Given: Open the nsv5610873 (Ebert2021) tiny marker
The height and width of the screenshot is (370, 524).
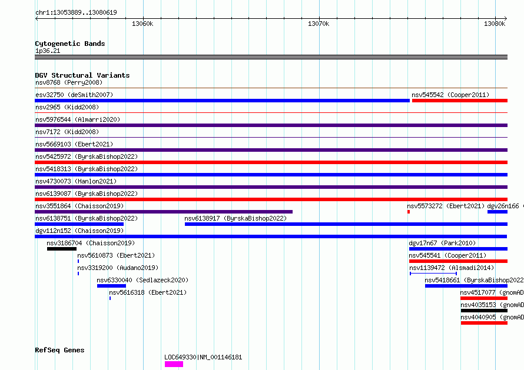Looking at the screenshot, I should coord(78,261).
